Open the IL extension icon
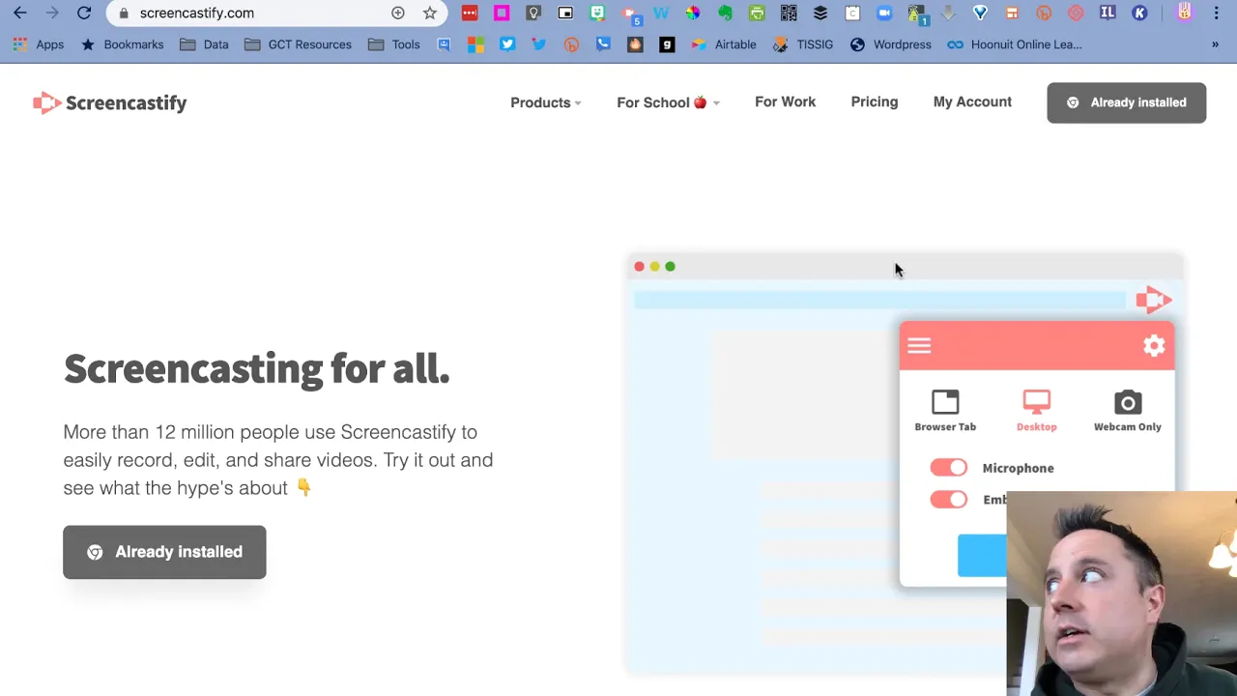Viewport: 1237px width, 696px height. click(x=1108, y=13)
